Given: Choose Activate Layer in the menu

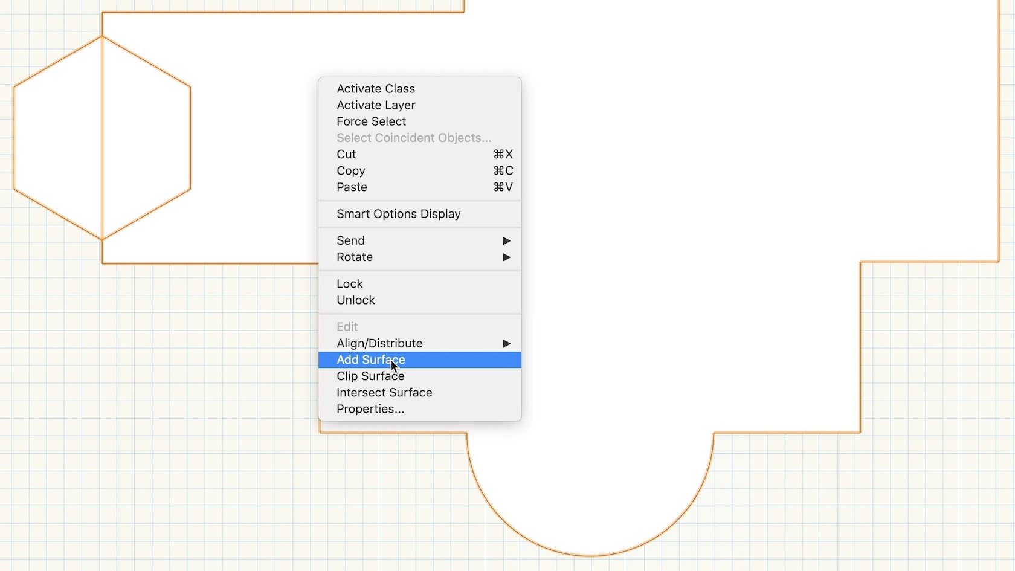Looking at the screenshot, I should (x=419, y=105).
